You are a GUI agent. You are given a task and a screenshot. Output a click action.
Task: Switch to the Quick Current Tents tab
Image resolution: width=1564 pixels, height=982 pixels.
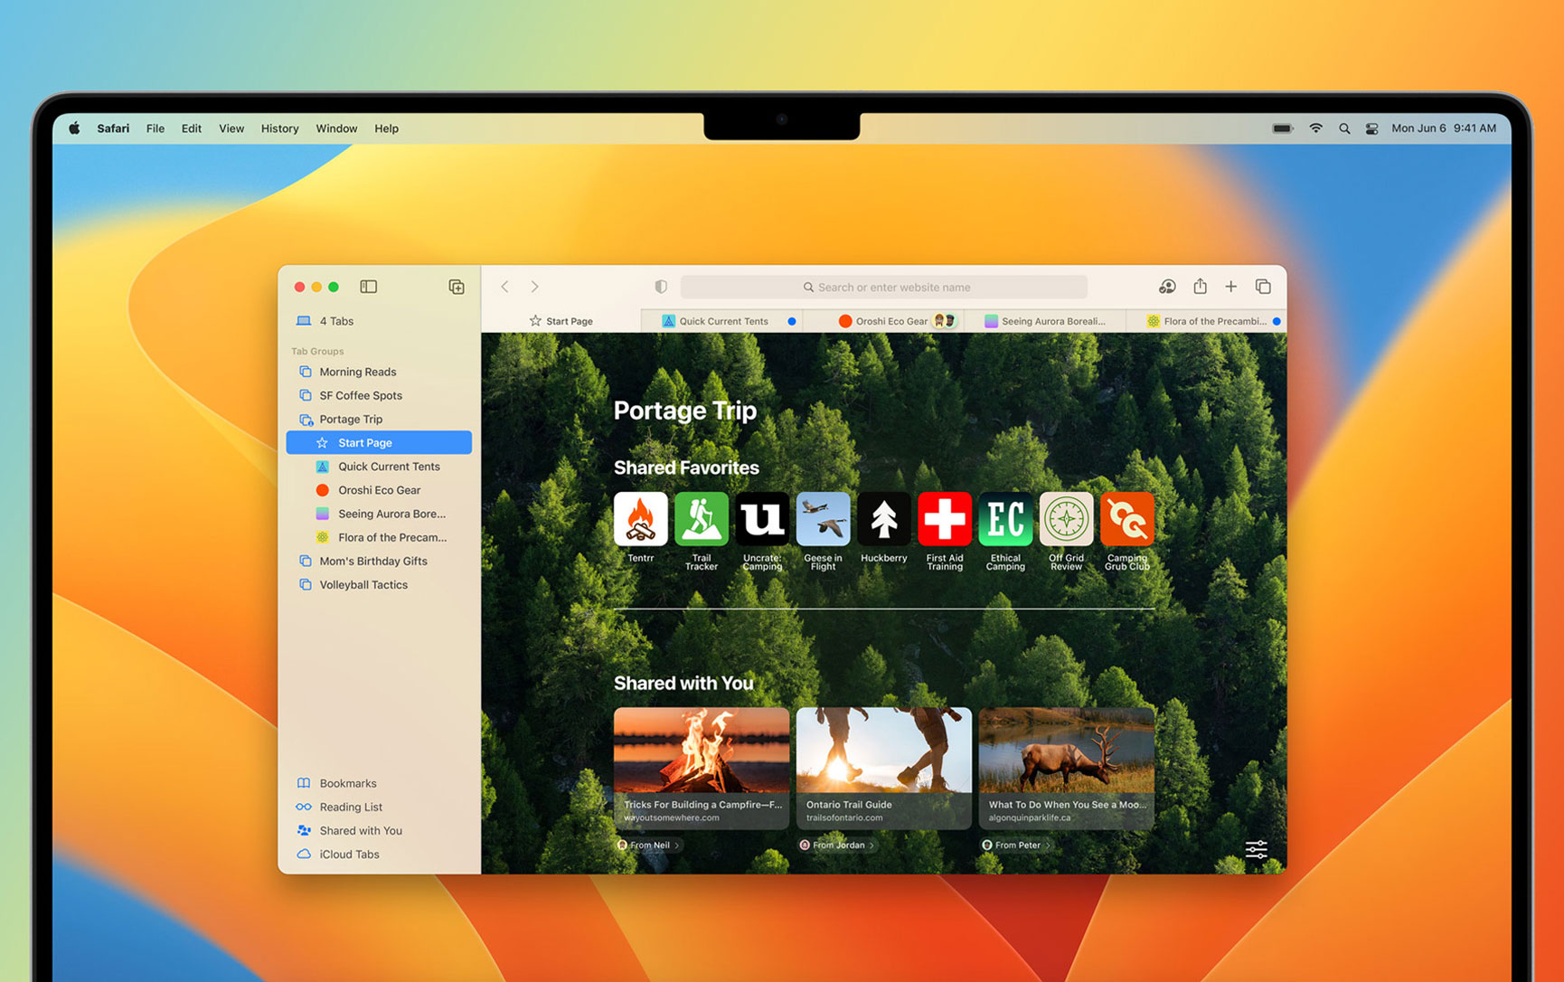pyautogui.click(x=722, y=321)
